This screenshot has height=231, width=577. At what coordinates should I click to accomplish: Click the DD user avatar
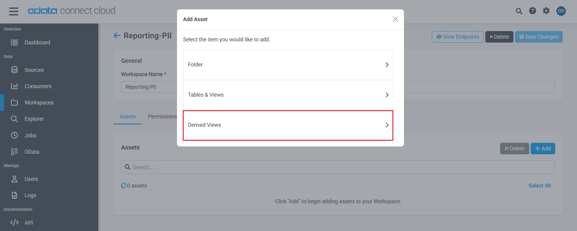click(561, 11)
